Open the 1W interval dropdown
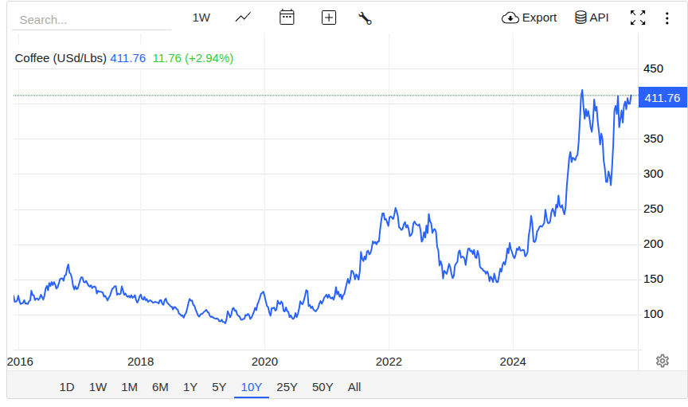 (x=201, y=18)
